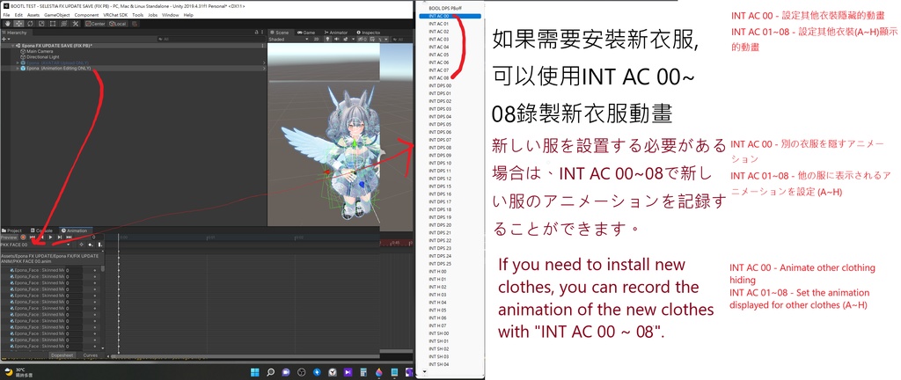
Task: Open the scene effects dropdown arrow
Action: 354,39
